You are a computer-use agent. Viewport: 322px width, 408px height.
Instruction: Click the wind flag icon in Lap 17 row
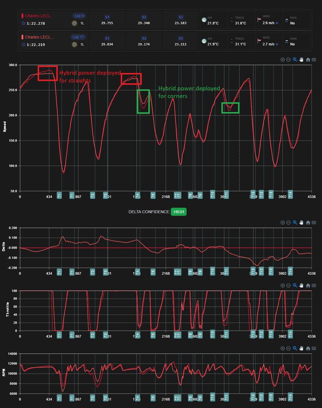[x=259, y=41]
